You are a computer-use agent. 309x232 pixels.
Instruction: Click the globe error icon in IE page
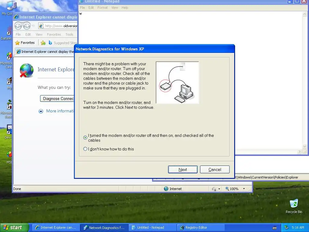coord(27,70)
